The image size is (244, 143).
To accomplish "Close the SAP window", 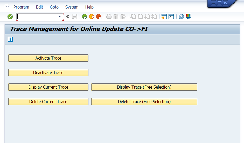I will pos(225,3).
